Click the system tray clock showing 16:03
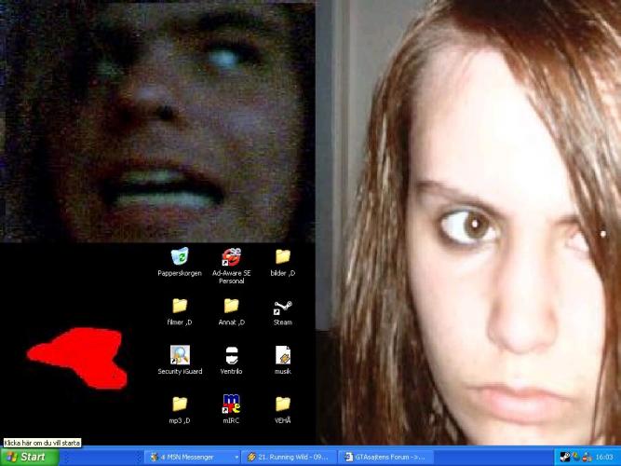Screen dimensions: 621x466 click(x=604, y=457)
